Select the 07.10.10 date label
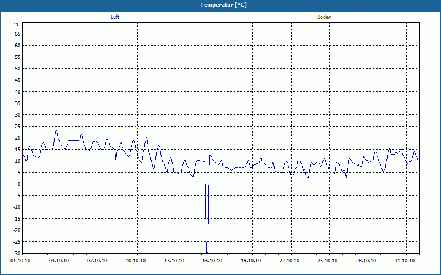This screenshot has width=441, height=275. tap(97, 261)
